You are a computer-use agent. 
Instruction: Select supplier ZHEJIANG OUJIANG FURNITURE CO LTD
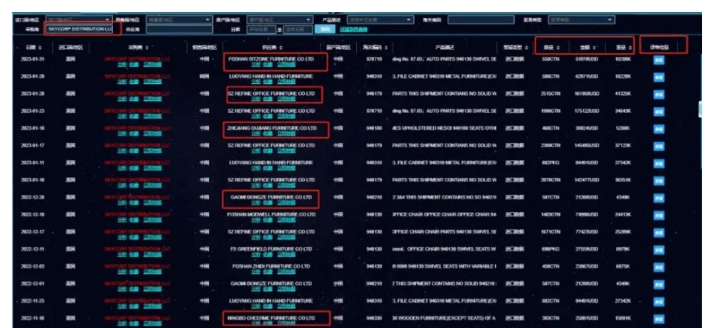tap(272, 128)
